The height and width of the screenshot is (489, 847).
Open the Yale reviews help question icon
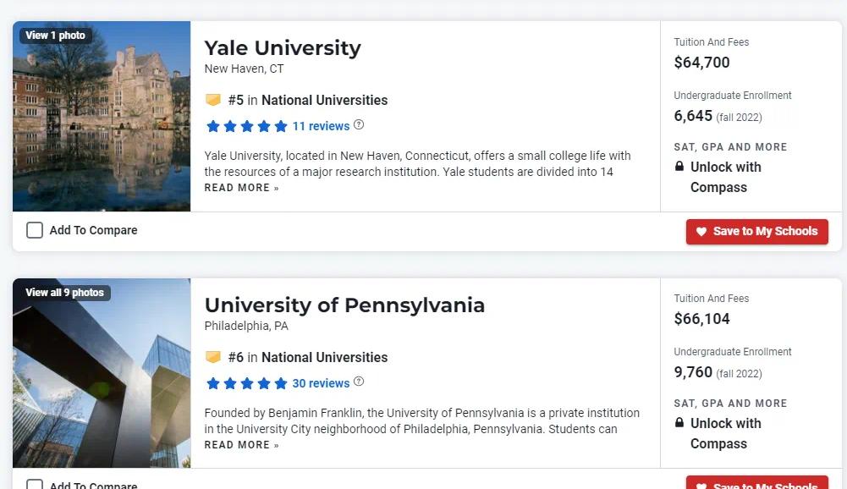(x=359, y=125)
